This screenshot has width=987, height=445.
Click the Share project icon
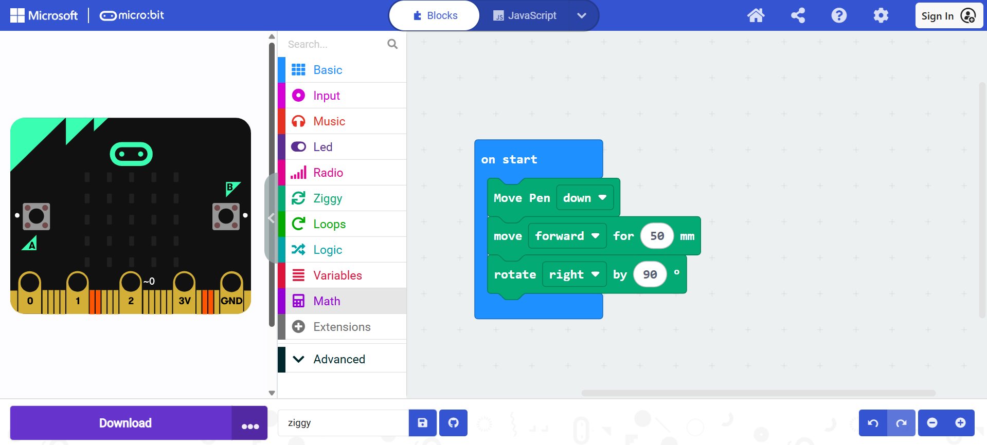[x=798, y=15]
